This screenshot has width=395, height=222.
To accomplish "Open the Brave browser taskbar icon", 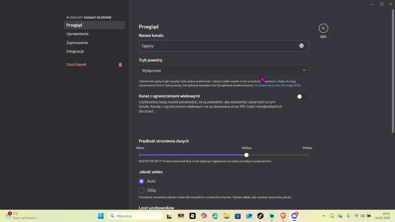I will point(283,216).
